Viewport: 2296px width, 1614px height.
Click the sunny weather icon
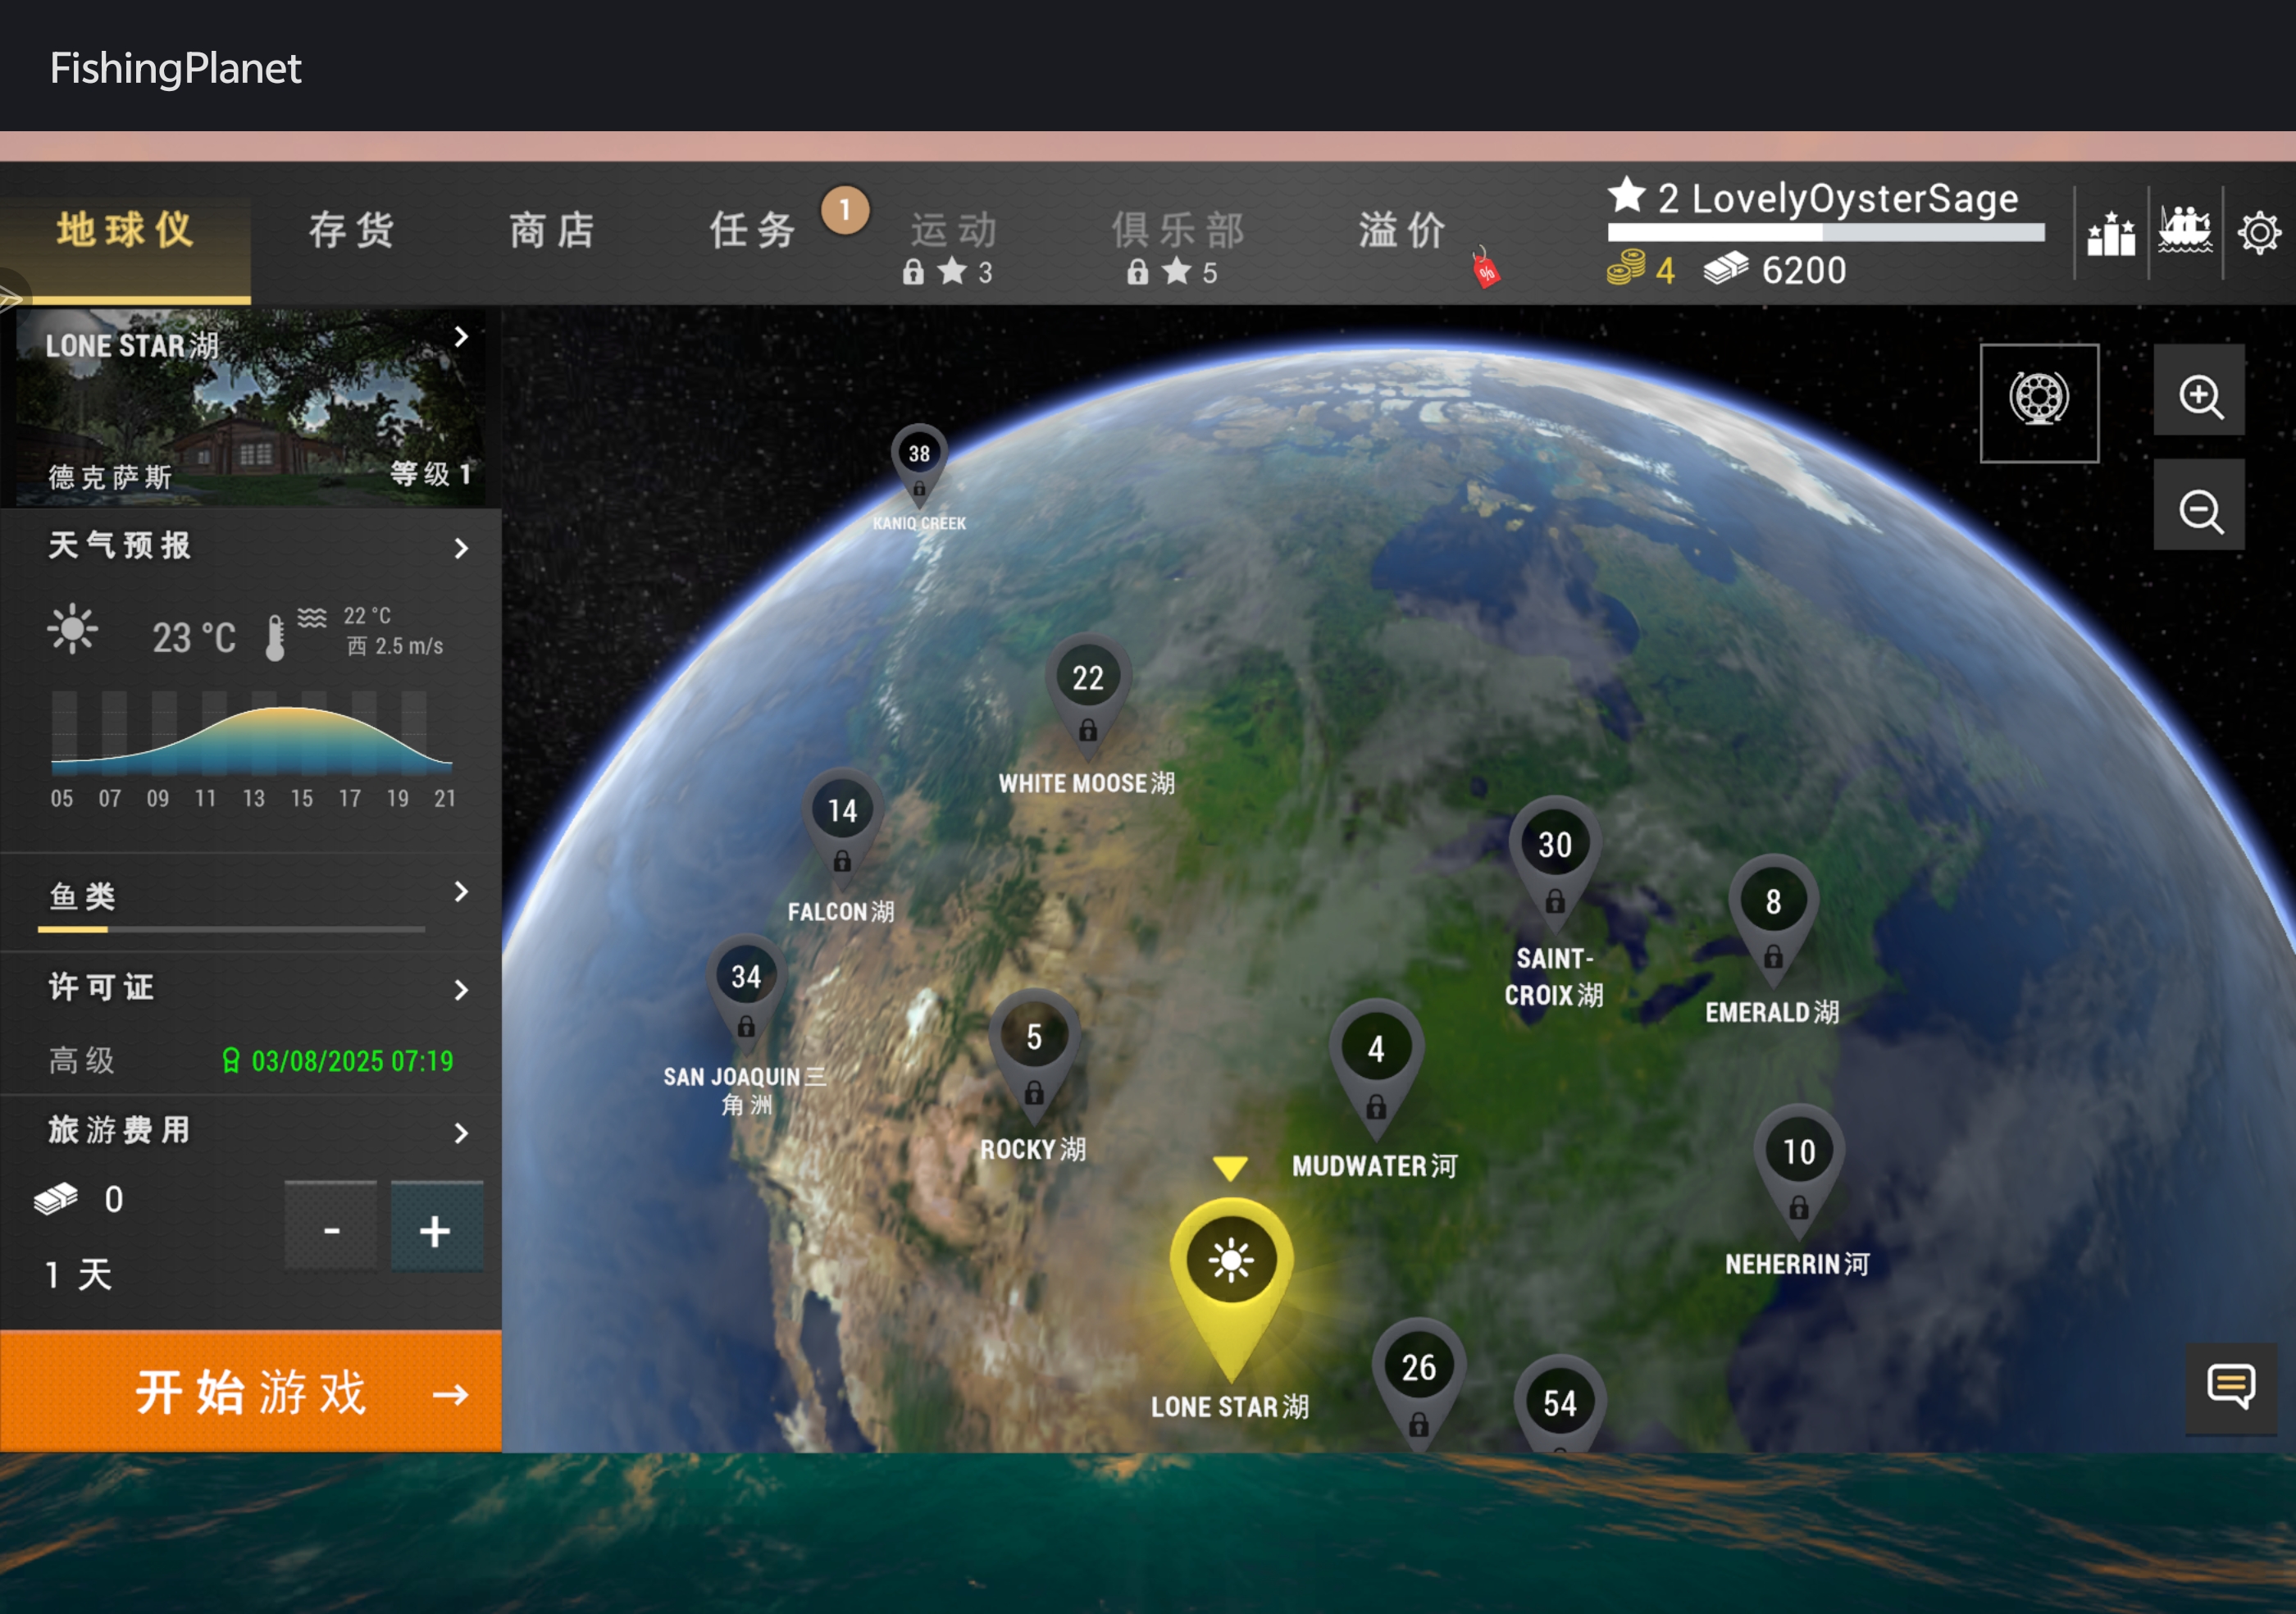coord(72,630)
